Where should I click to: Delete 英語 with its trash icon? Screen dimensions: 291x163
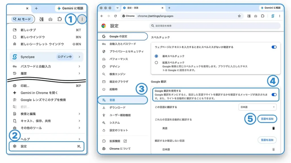click(x=273, y=128)
